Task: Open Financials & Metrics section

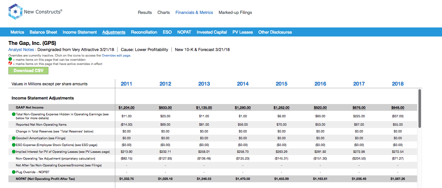Action: 194,13
